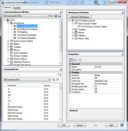The height and width of the screenshot is (131, 128).
Task: Click the Display filters icon beside the save icon
Action: point(60,16)
